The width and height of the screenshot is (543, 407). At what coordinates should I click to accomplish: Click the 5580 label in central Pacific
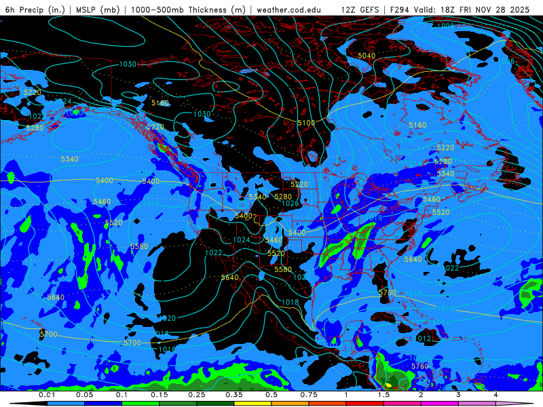[139, 246]
